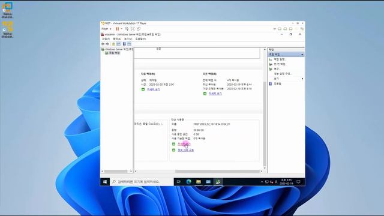This screenshot has width=384, height=216.
Task: Click the Up one level folder icon
Action: (113, 44)
